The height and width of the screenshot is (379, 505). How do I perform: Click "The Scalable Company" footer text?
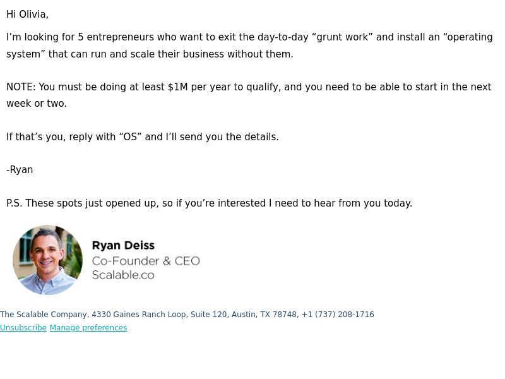[44, 314]
